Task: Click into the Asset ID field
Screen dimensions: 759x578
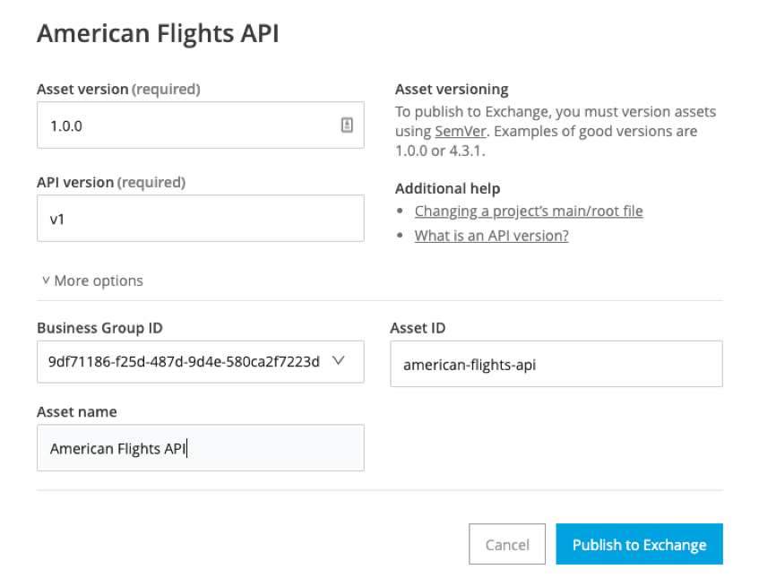Action: coord(556,364)
